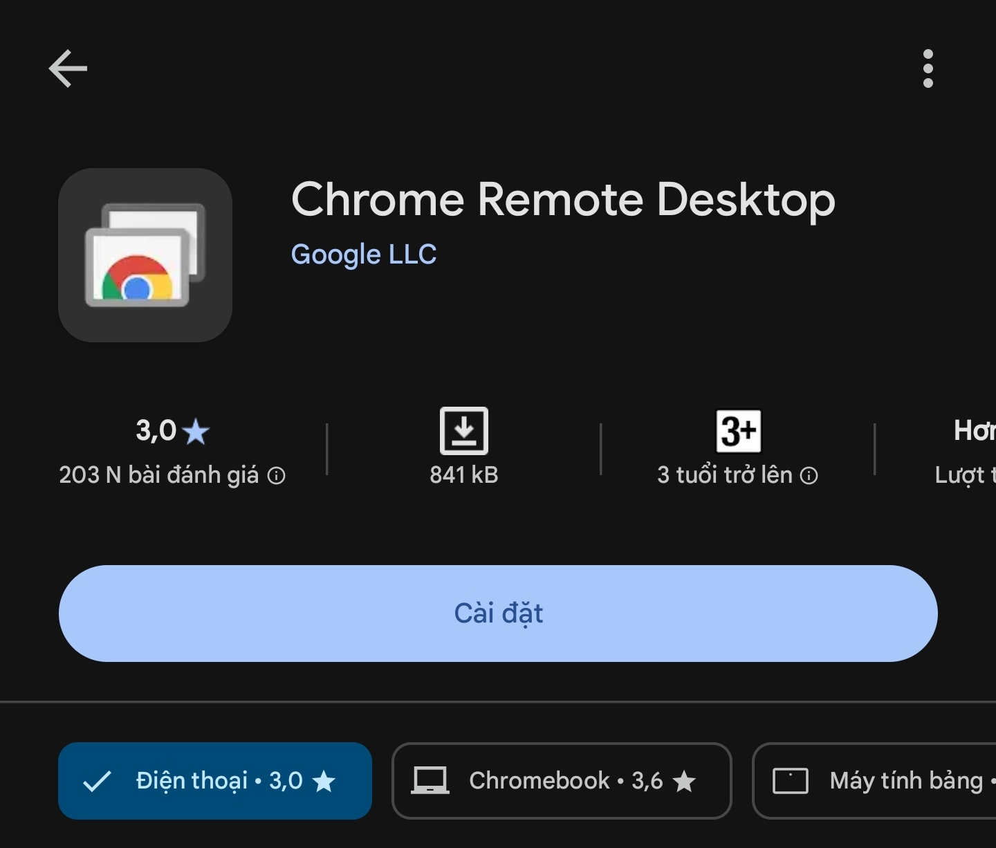Open the Google LLC developer page
Screen dimensions: 996x848
[x=364, y=255]
